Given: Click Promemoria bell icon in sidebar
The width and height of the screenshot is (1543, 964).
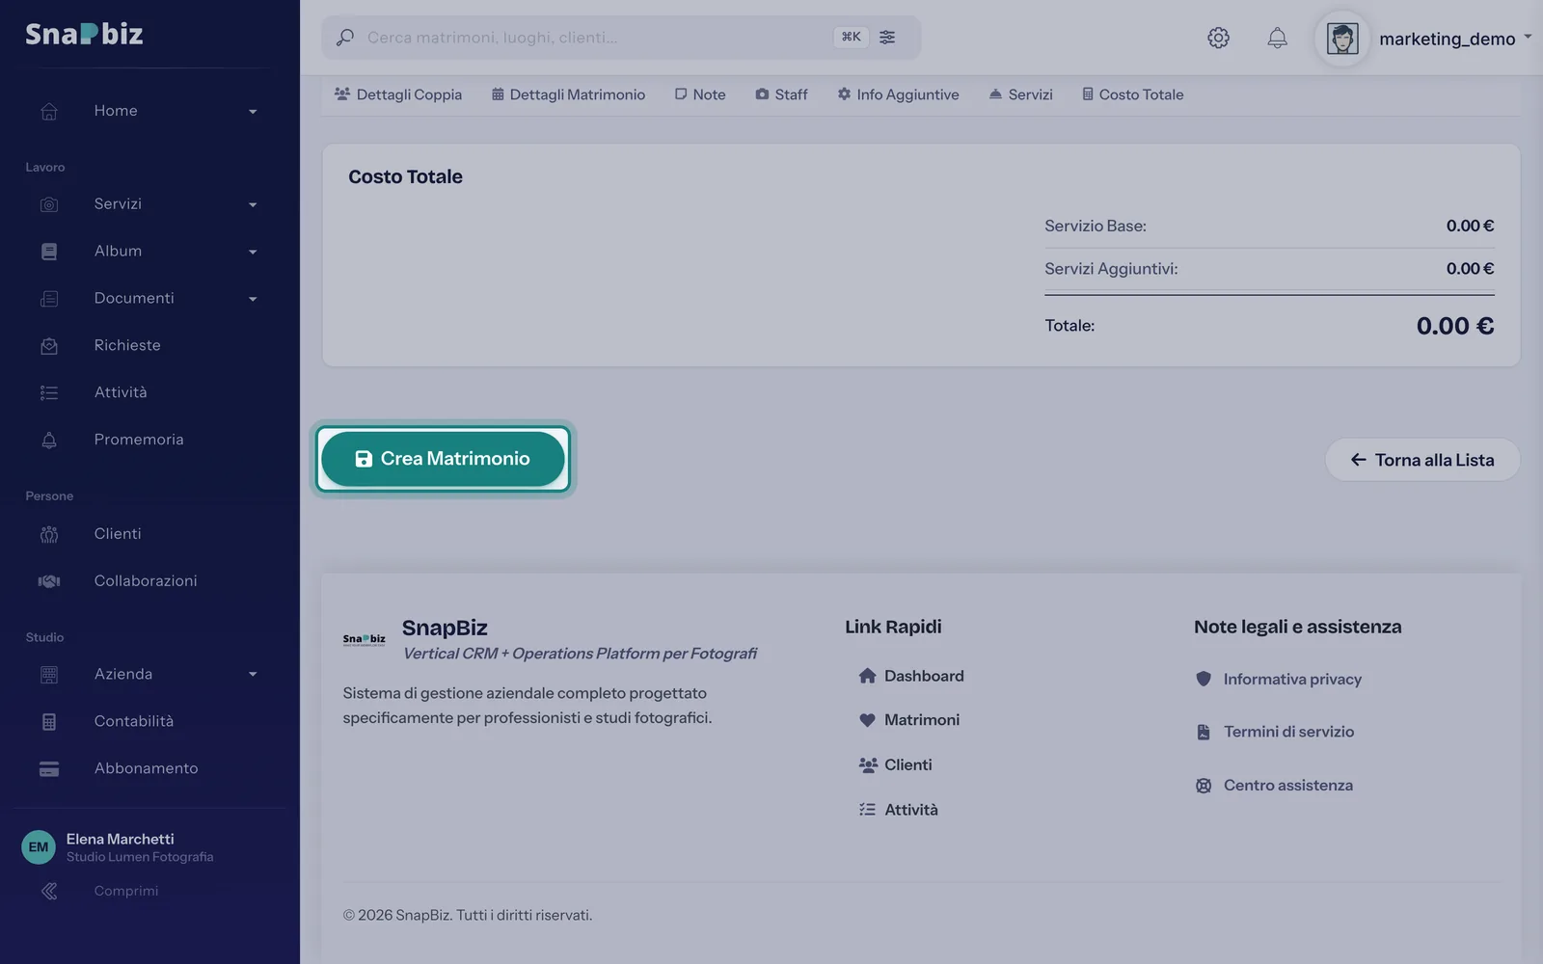Looking at the screenshot, I should click(49, 440).
